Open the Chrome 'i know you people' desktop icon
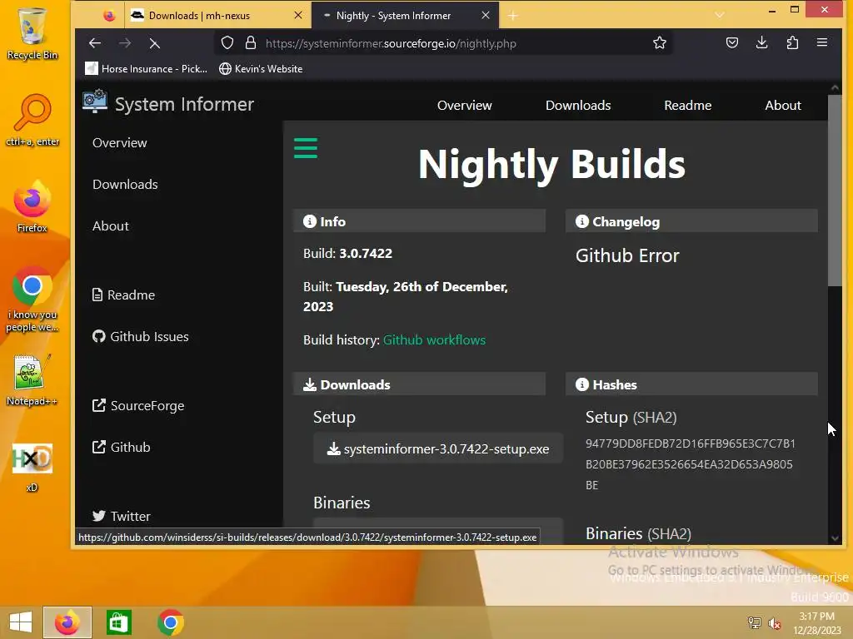 32,299
